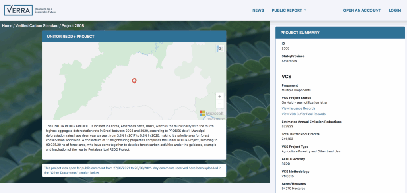The height and width of the screenshot is (193, 407).
Task: Click the Verra logo
Action: (29, 10)
